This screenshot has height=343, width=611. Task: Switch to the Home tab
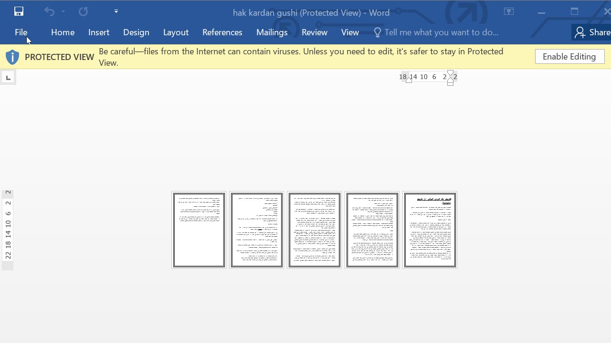pyautogui.click(x=63, y=32)
